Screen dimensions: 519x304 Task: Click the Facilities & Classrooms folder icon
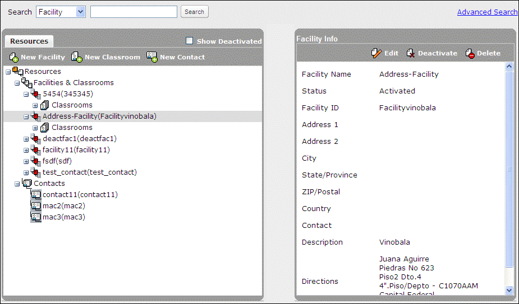pos(27,83)
